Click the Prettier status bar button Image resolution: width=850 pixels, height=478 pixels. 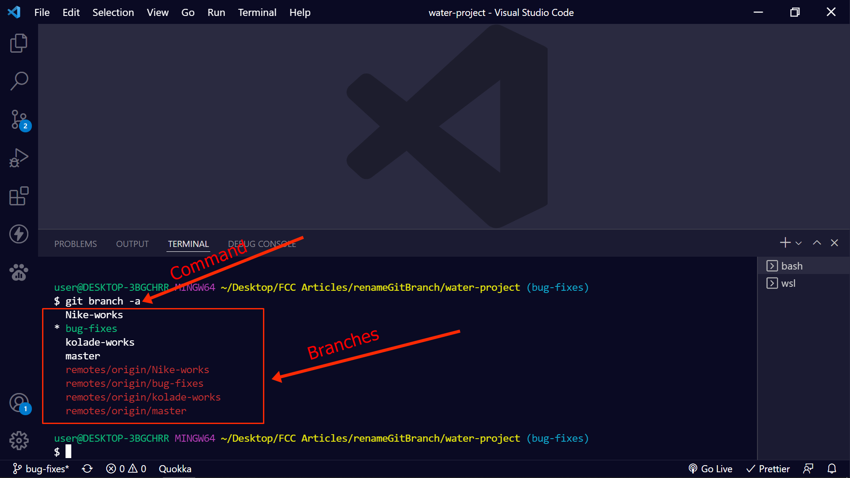(x=768, y=469)
